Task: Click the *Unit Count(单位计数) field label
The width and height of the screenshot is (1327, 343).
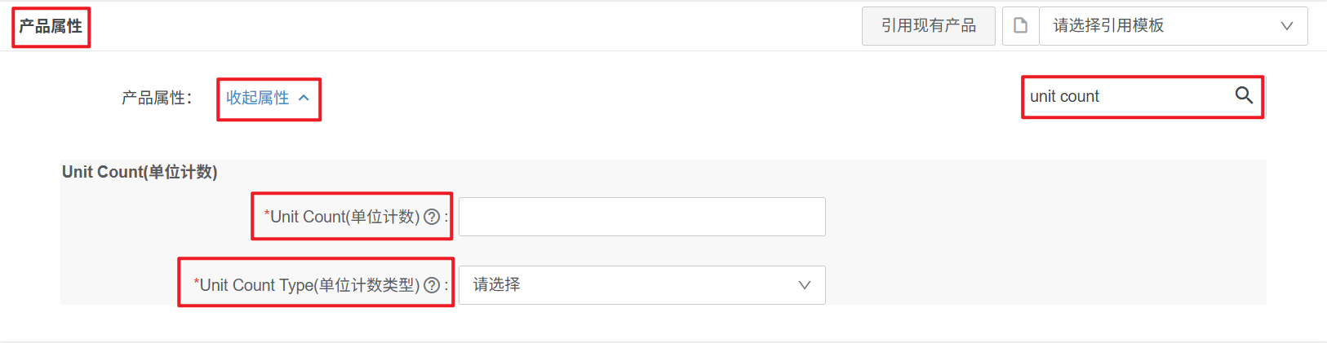Action: [x=344, y=217]
